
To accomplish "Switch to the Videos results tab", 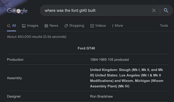I will [100, 26].
